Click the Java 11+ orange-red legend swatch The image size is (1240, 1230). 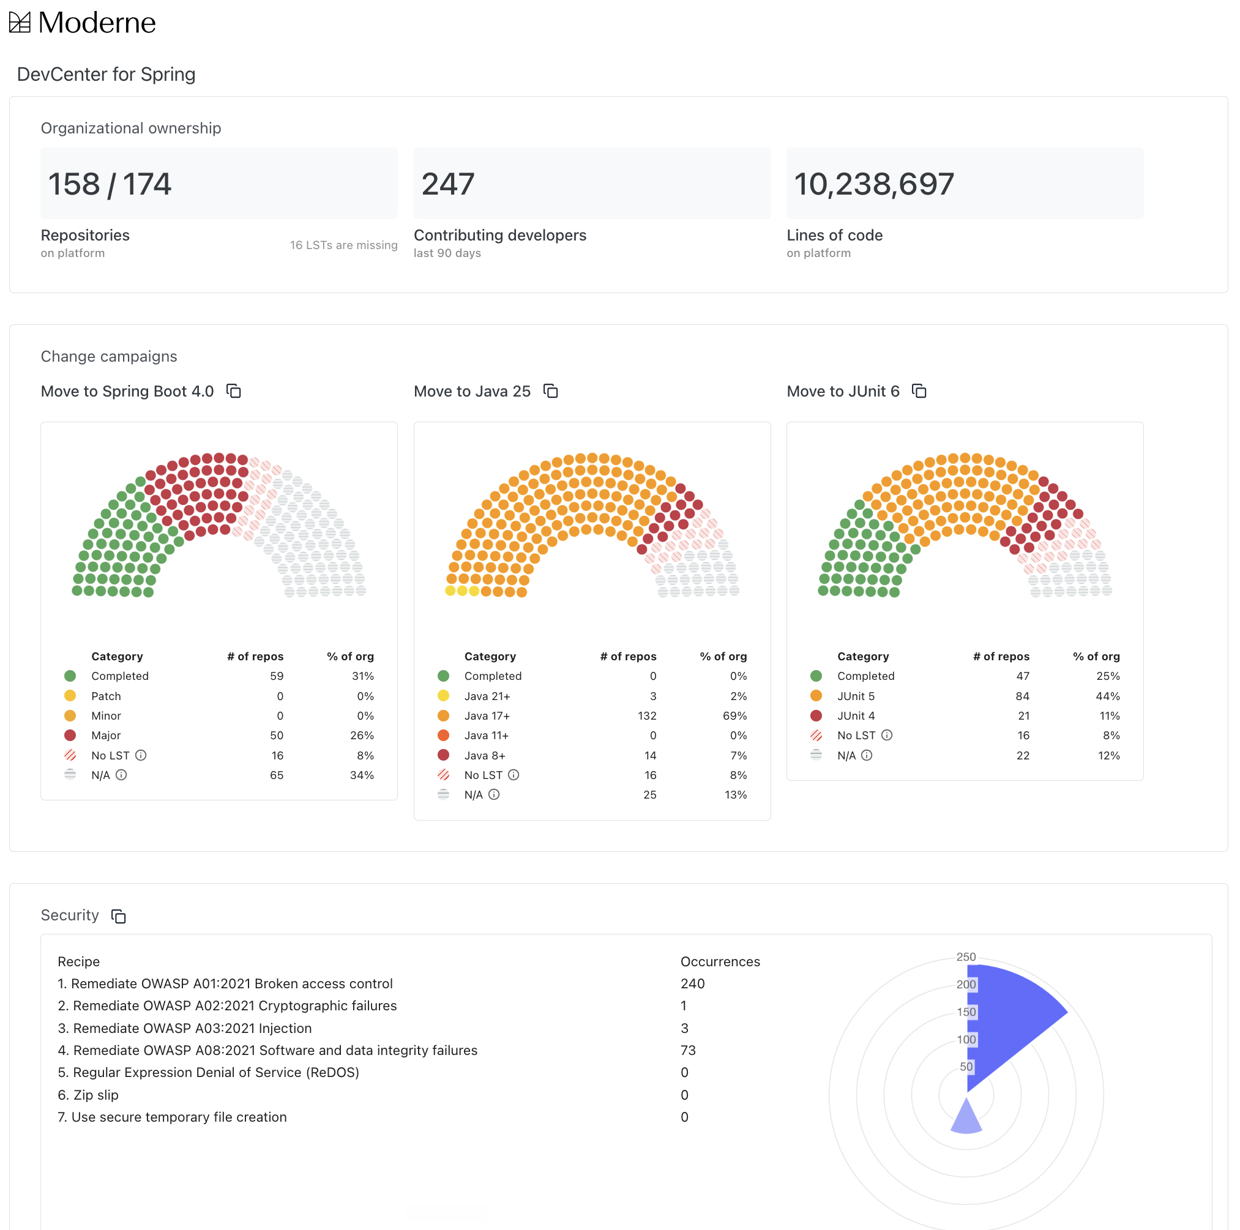click(444, 736)
